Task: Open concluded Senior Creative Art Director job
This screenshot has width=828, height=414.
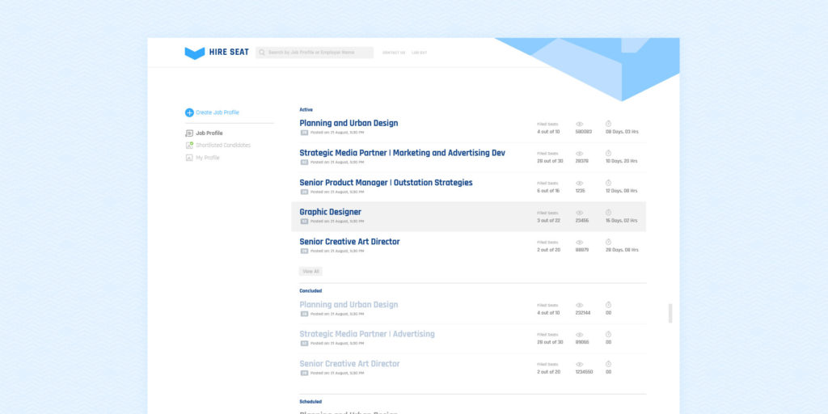Action: tap(349, 363)
